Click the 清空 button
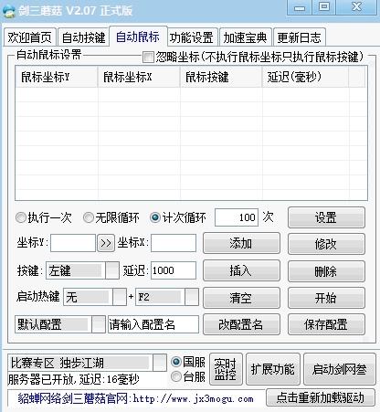 tap(241, 298)
